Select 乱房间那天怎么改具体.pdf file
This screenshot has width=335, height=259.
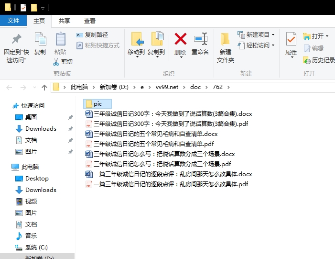pos(166,184)
